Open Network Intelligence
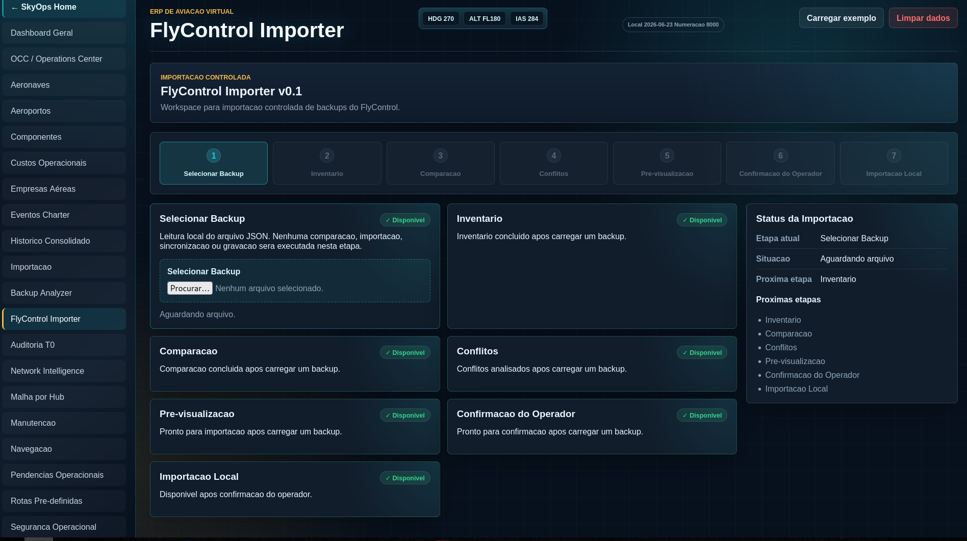Screen dimensions: 967x541 click(x=64, y=371)
